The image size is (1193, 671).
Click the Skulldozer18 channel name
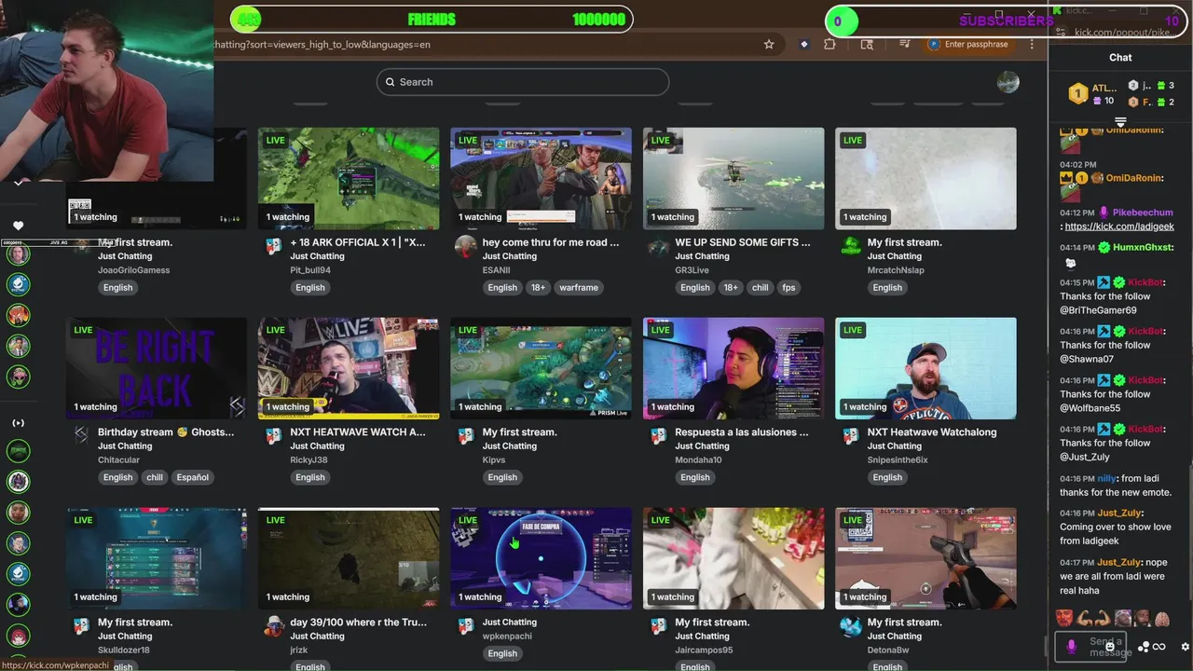[124, 650]
